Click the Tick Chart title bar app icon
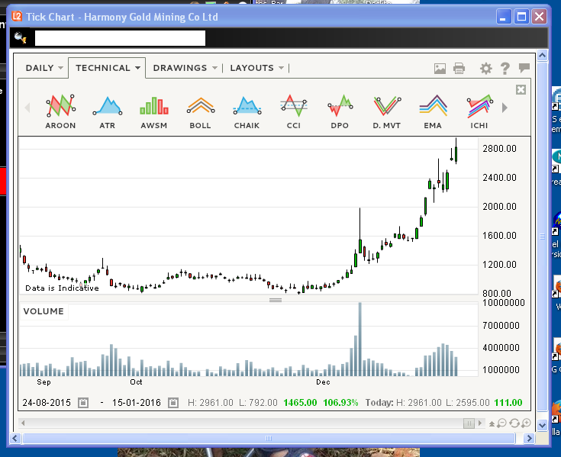This screenshot has height=457, width=561. (17, 17)
